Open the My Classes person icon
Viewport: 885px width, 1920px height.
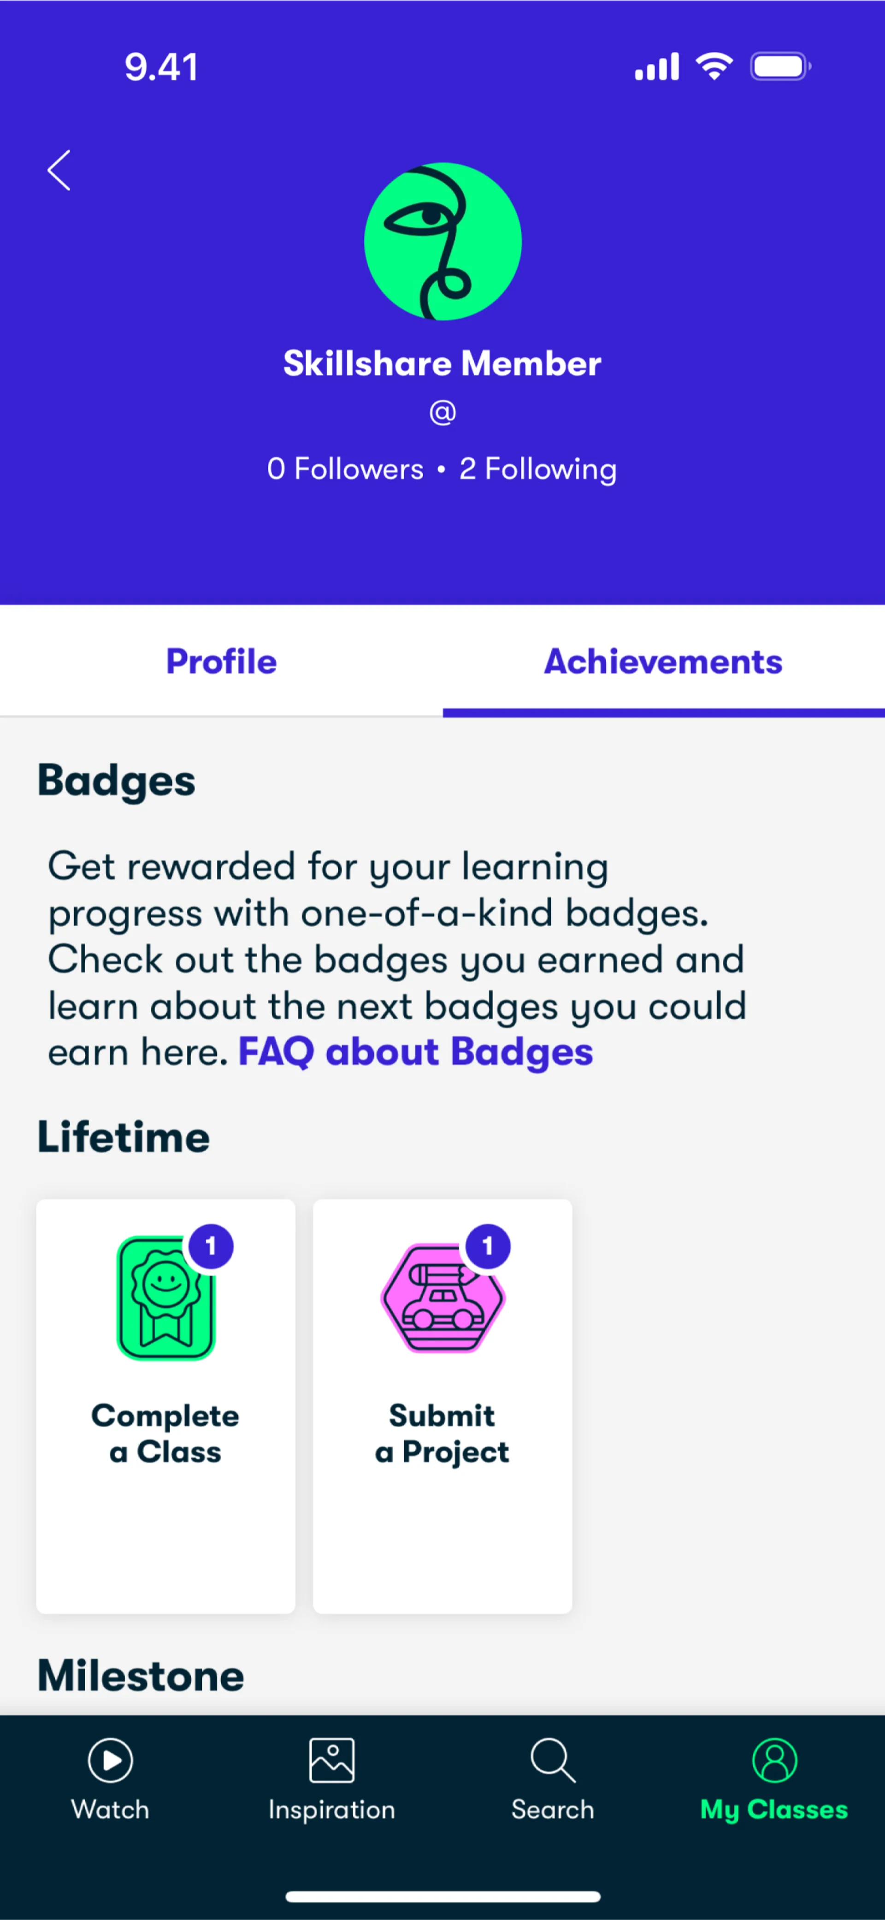tap(774, 1760)
